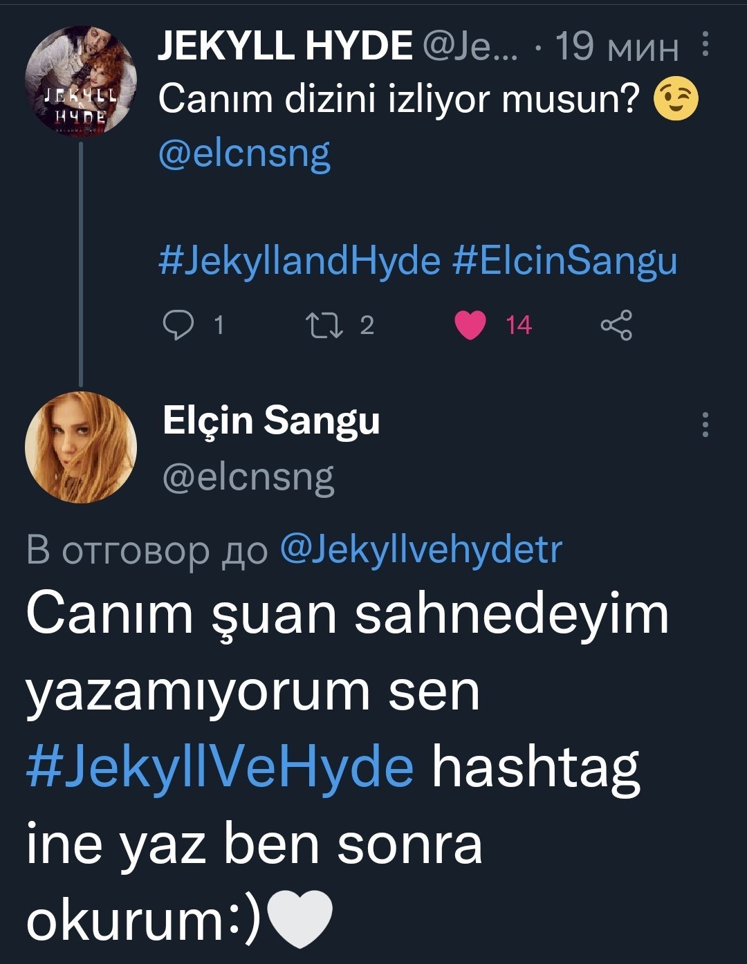Click the gray @elcnsng handle under Elçin Sangu

[x=248, y=477]
